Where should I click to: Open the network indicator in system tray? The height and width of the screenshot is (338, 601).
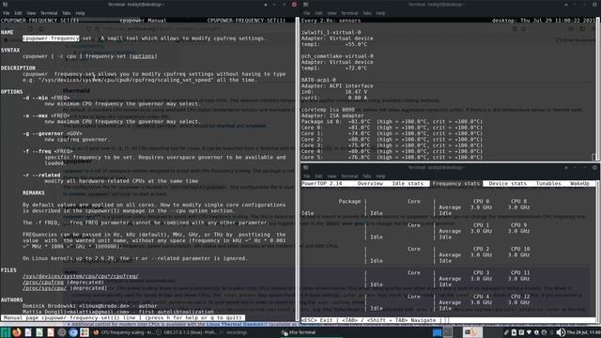click(x=530, y=332)
